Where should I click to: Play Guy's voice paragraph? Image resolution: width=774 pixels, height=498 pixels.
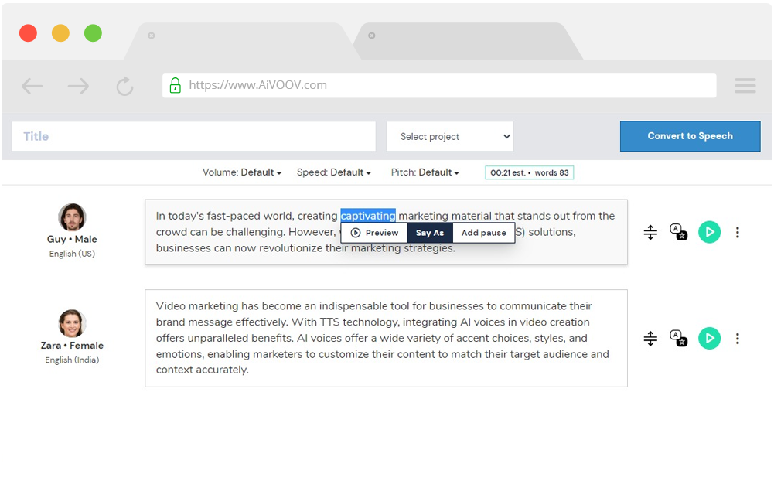709,232
